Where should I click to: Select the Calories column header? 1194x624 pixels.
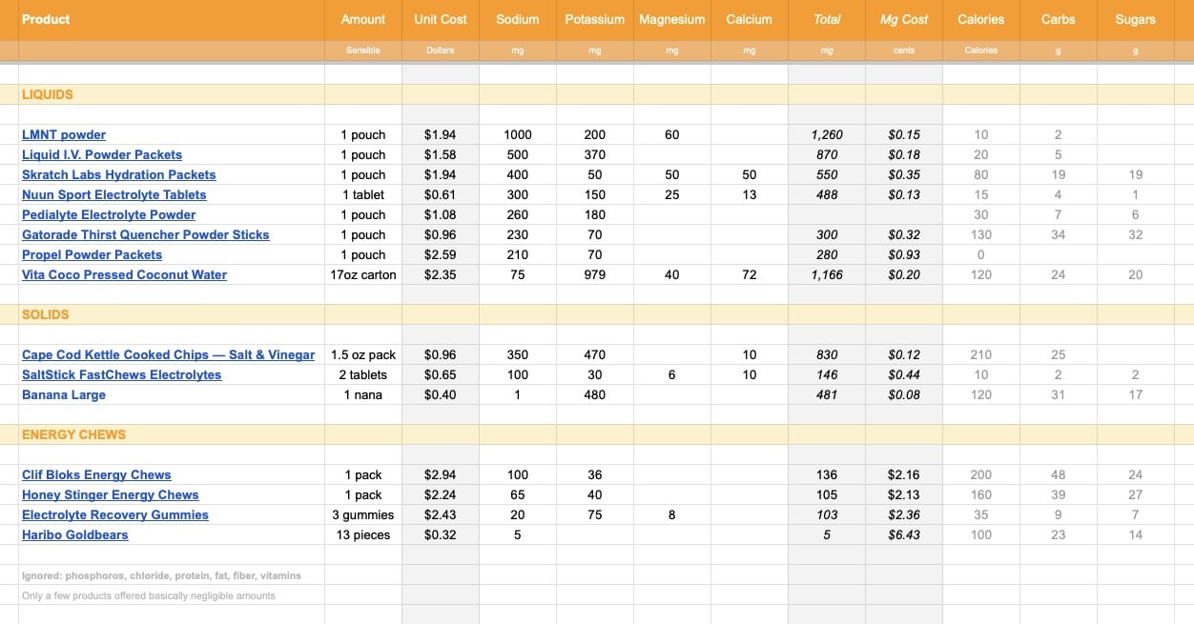click(x=981, y=19)
